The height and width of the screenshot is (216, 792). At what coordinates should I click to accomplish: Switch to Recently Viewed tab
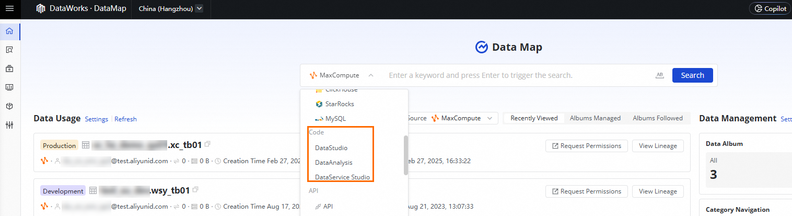click(534, 118)
